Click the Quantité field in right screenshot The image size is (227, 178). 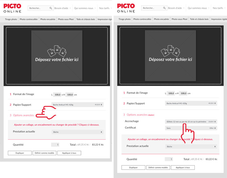point(169,159)
